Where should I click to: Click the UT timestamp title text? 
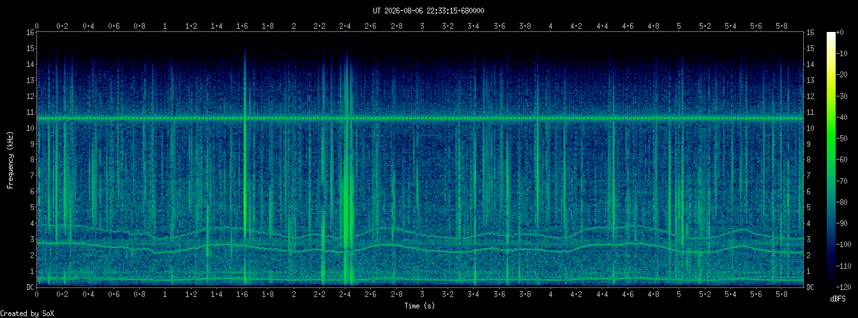click(x=428, y=11)
